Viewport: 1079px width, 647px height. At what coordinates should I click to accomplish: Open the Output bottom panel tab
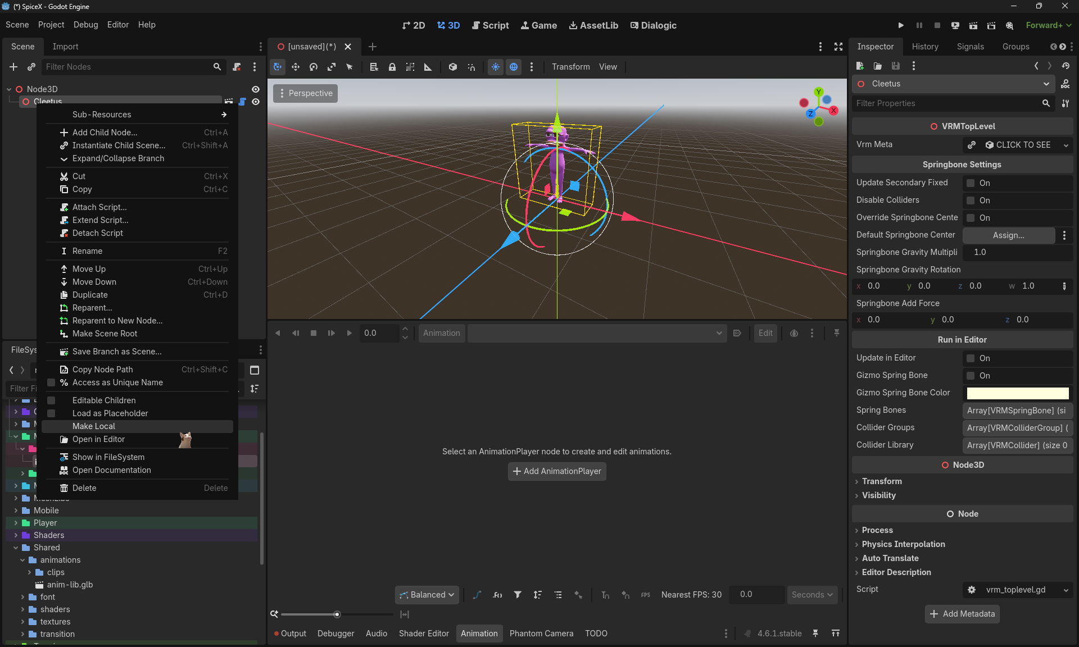tap(290, 634)
